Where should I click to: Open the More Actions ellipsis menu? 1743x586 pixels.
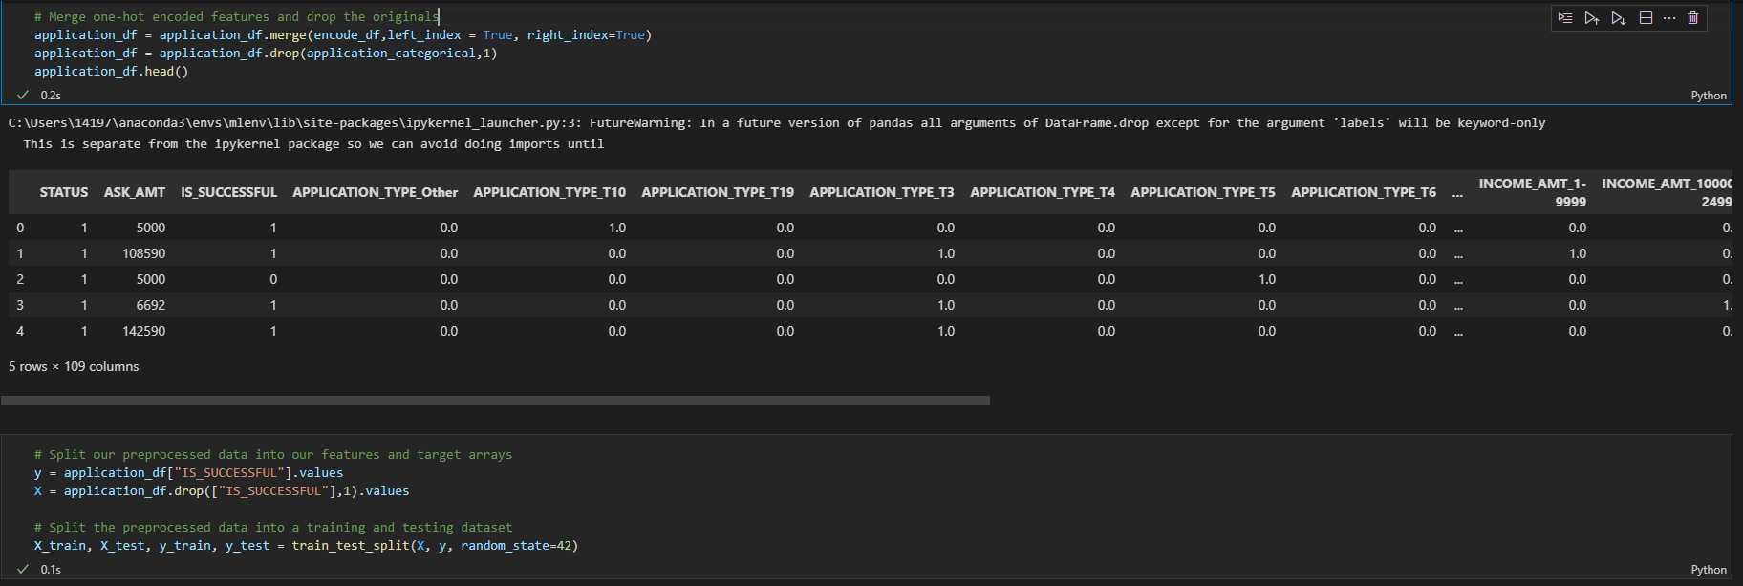tap(1669, 18)
